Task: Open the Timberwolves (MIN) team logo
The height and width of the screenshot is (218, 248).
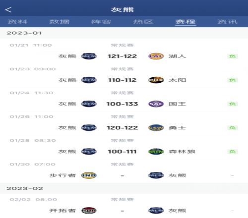Action: [156, 152]
